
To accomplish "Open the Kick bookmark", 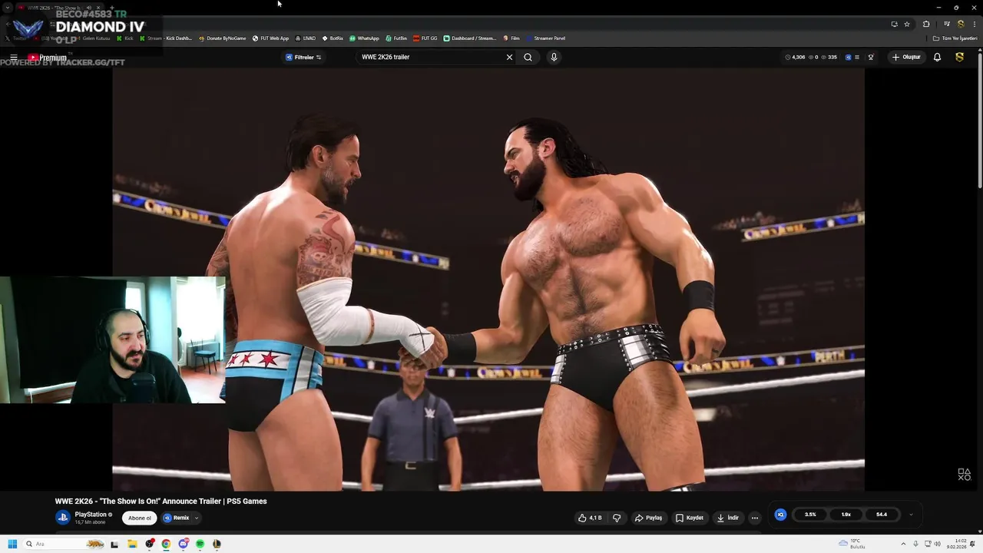I will point(125,38).
